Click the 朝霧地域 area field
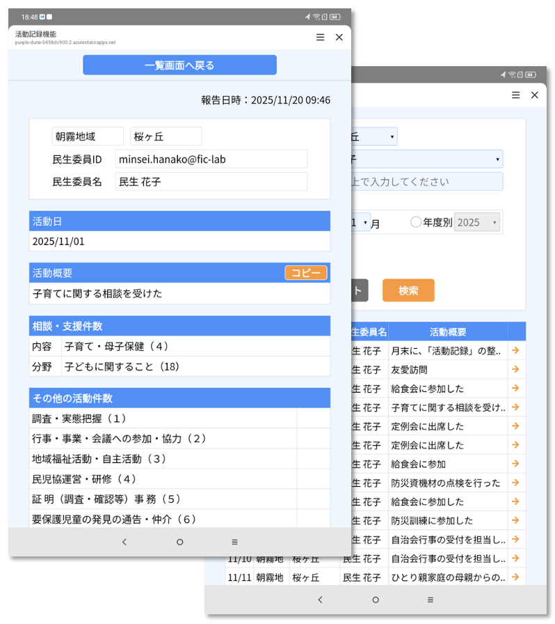The width and height of the screenshot is (555, 624). click(88, 136)
